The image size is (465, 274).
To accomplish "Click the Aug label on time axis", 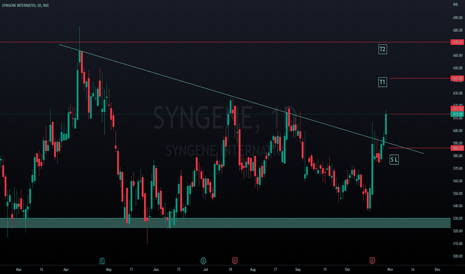I will [x=252, y=270].
